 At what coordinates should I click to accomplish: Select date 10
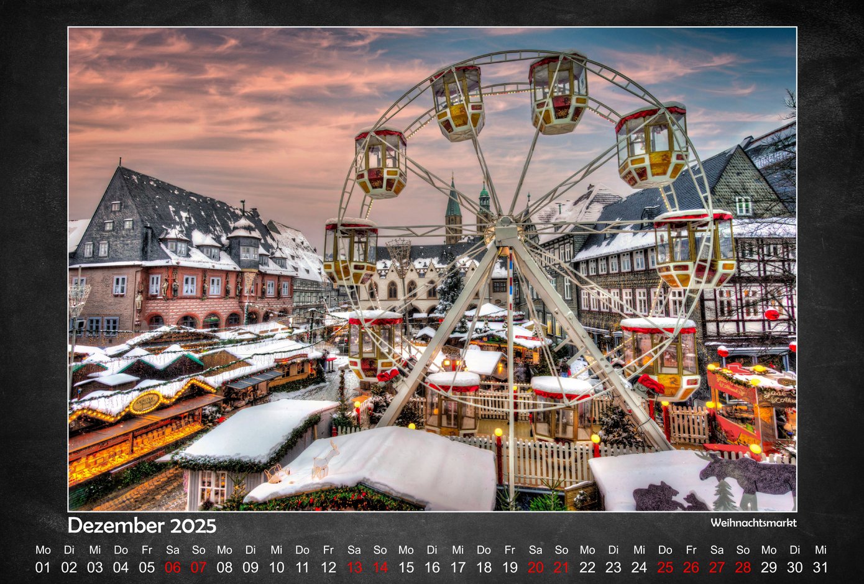click(x=277, y=567)
